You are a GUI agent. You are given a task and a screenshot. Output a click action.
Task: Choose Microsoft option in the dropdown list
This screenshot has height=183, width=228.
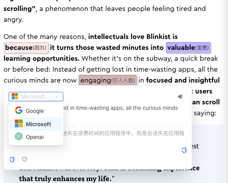pyautogui.click(x=36, y=124)
